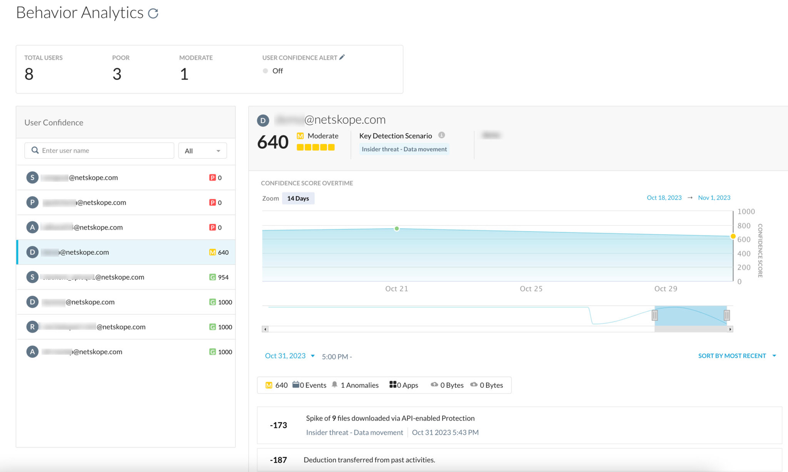The image size is (788, 472).
Task: Turn on the User Confidence Alert toggle
Action: pos(265,71)
